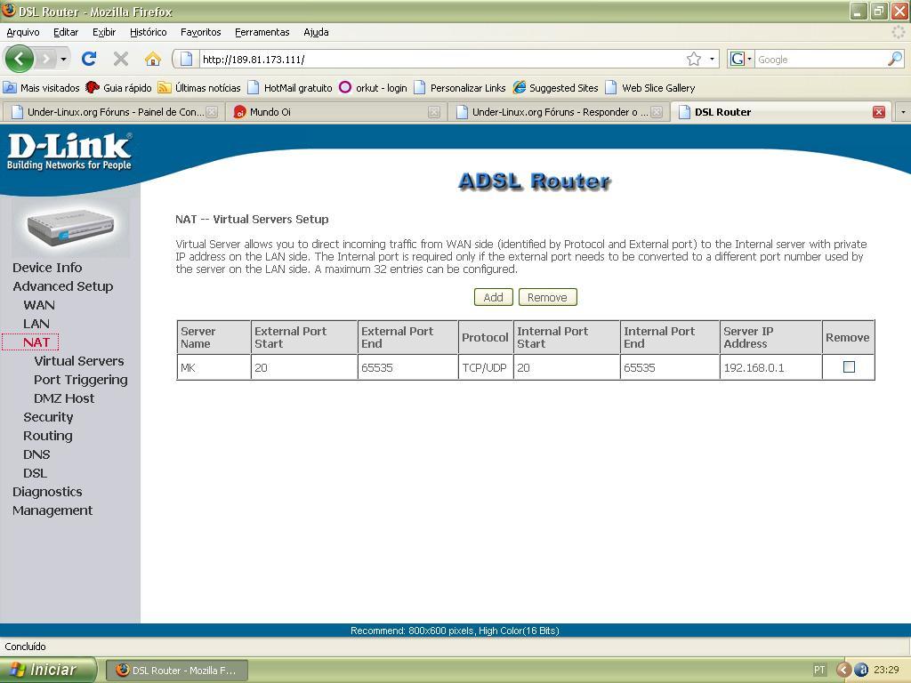Click the browser Forward arrow button

point(45,59)
